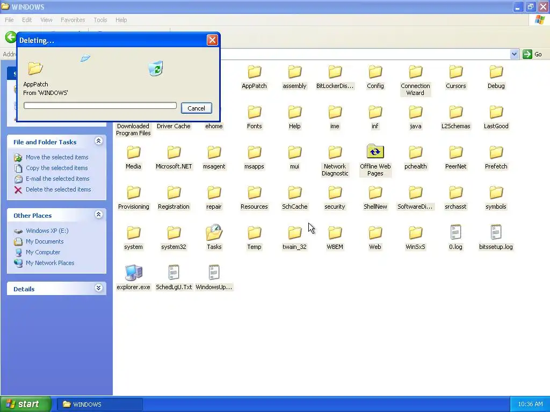Select the SoftwareDi... folder
This screenshot has height=412, width=550.
[415, 198]
